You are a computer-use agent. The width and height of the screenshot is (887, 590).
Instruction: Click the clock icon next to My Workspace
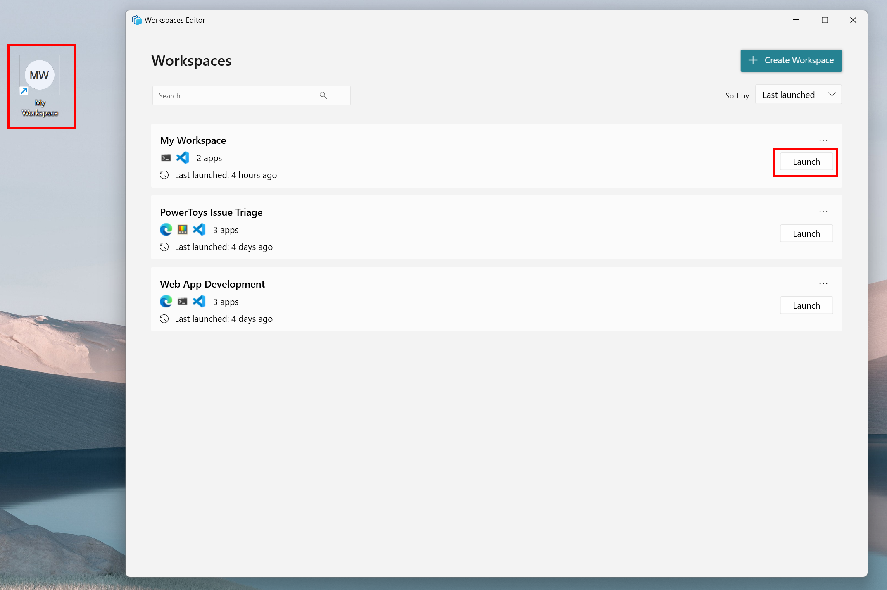point(164,175)
